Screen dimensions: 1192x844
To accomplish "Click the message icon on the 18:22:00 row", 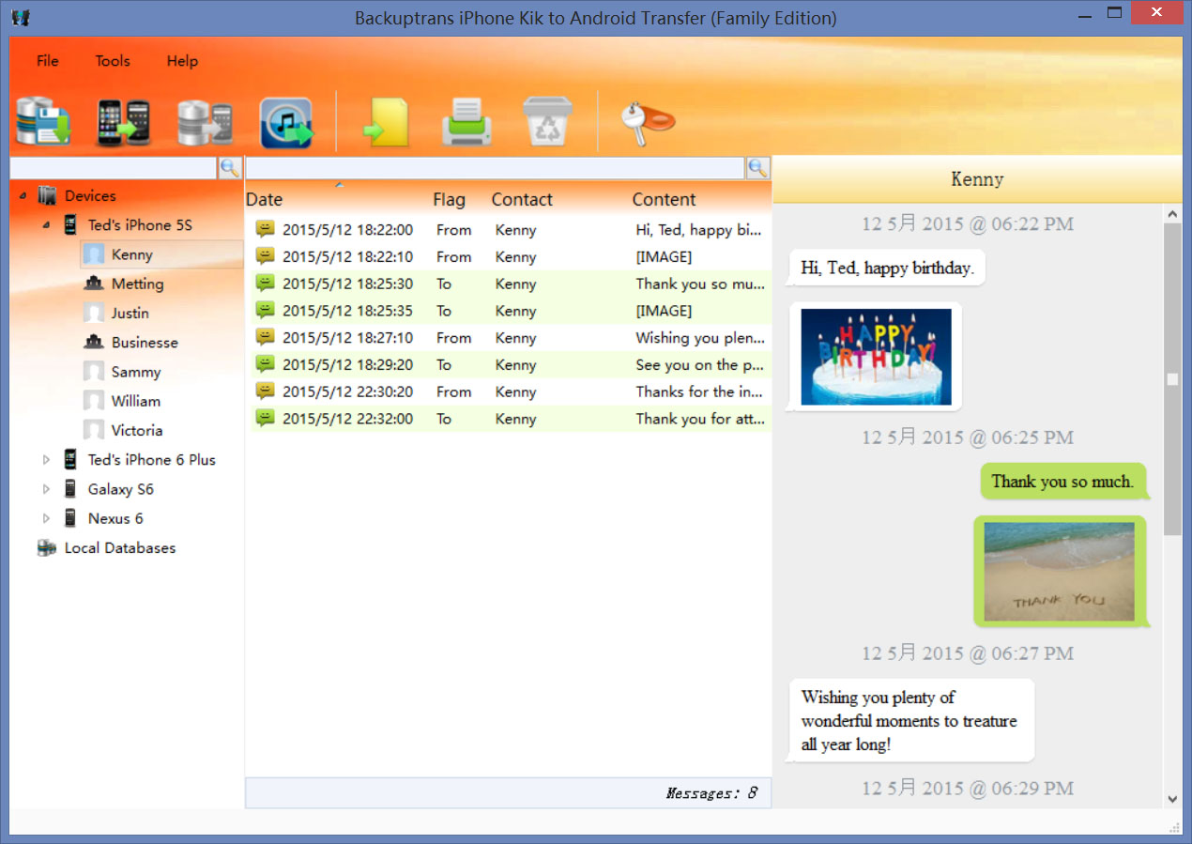I will point(265,229).
